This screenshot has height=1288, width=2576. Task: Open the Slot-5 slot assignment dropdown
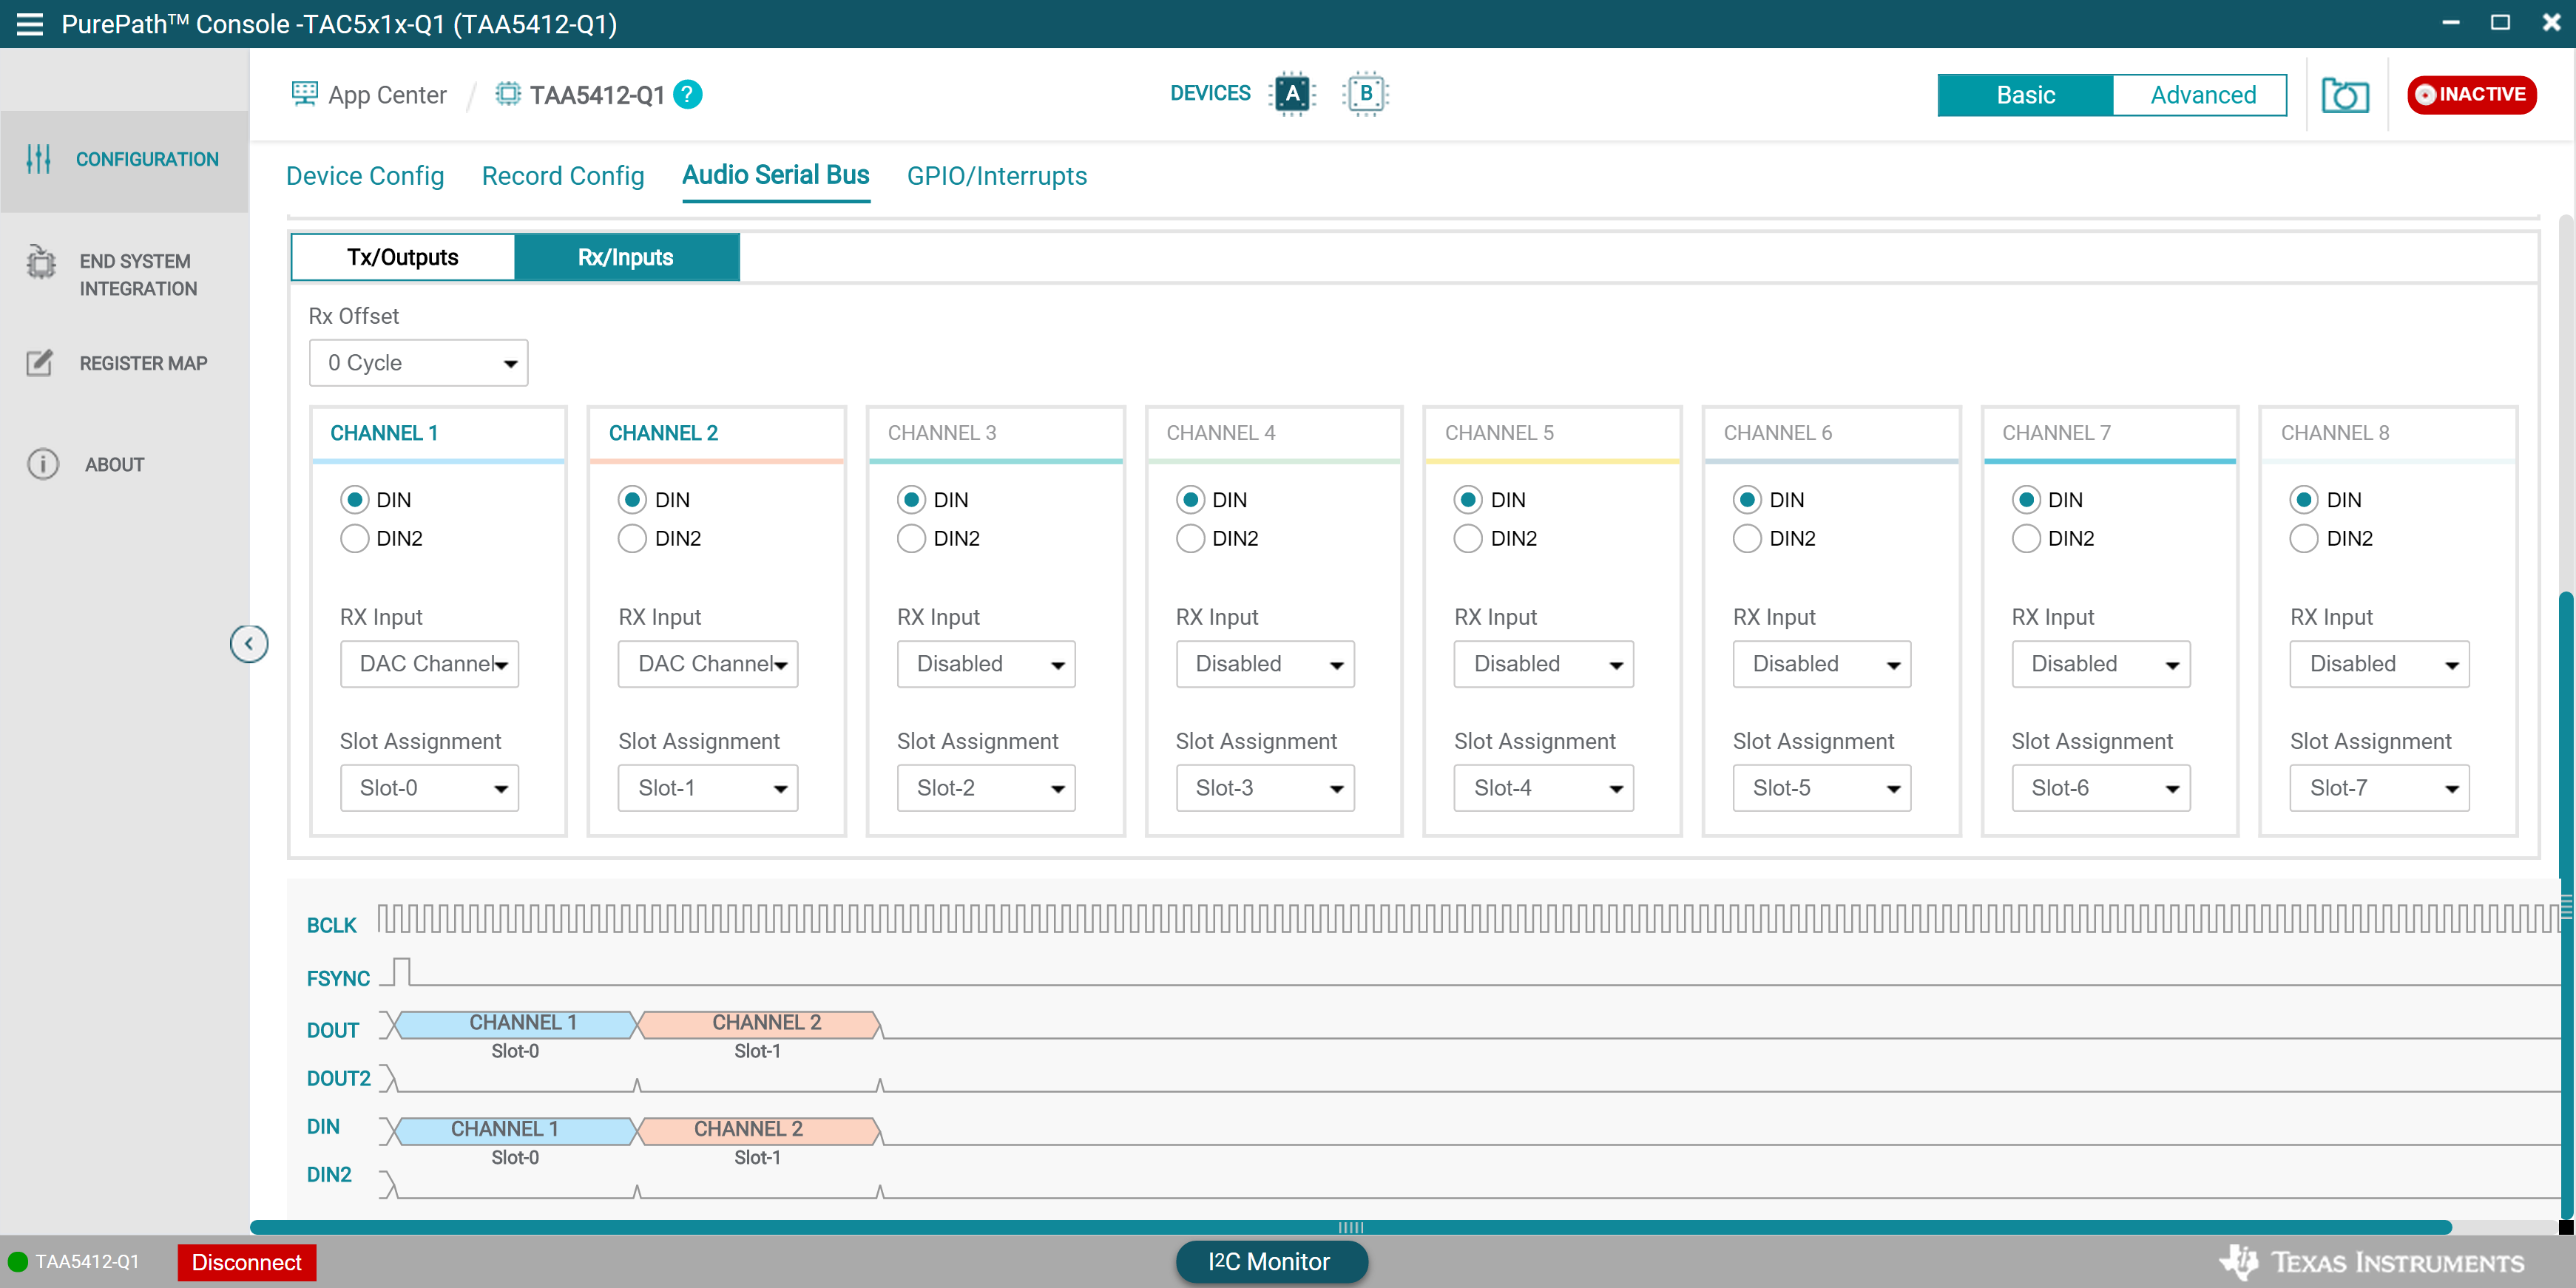(1823, 788)
